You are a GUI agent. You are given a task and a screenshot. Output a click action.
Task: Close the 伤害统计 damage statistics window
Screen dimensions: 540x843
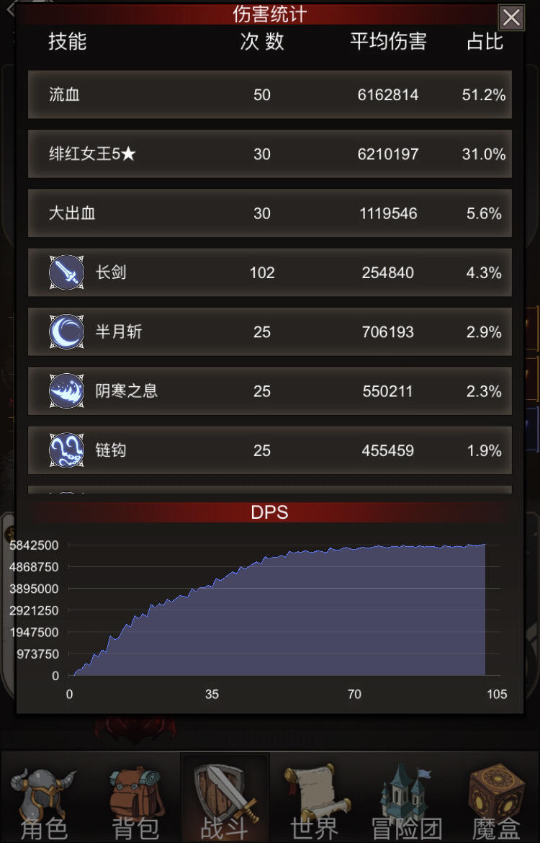(x=511, y=18)
